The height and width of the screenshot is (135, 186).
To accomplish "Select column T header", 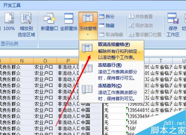I will click(x=161, y=61).
